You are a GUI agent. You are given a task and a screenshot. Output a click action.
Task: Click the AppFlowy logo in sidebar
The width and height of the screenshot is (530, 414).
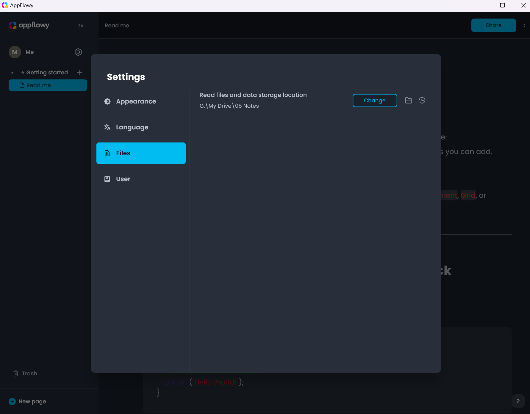29,25
